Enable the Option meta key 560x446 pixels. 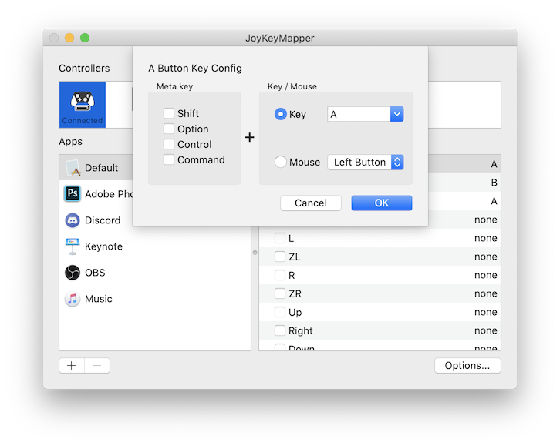pos(169,129)
